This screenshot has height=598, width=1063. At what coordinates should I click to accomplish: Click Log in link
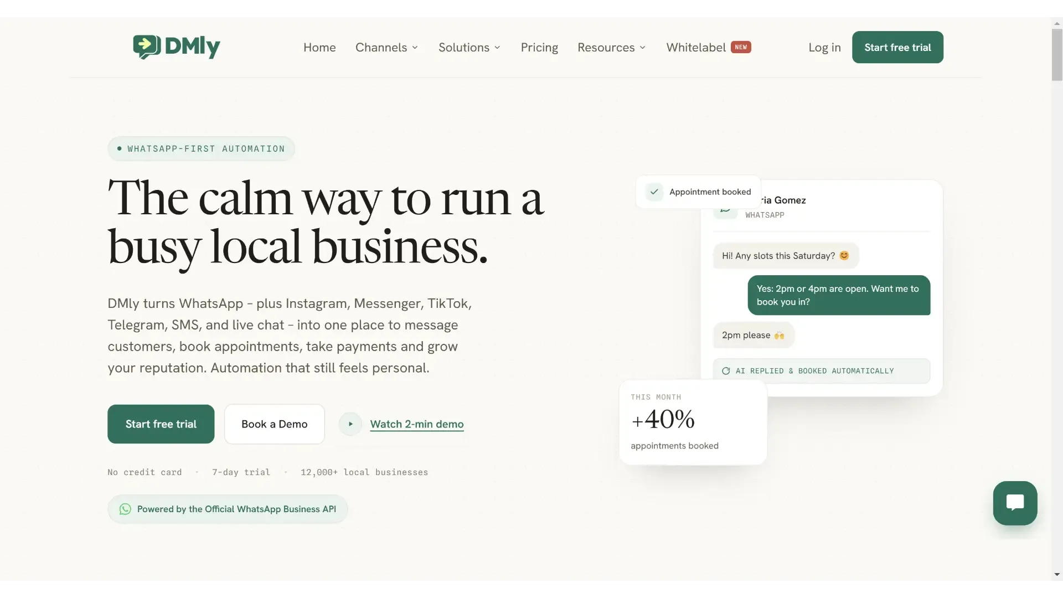point(824,48)
